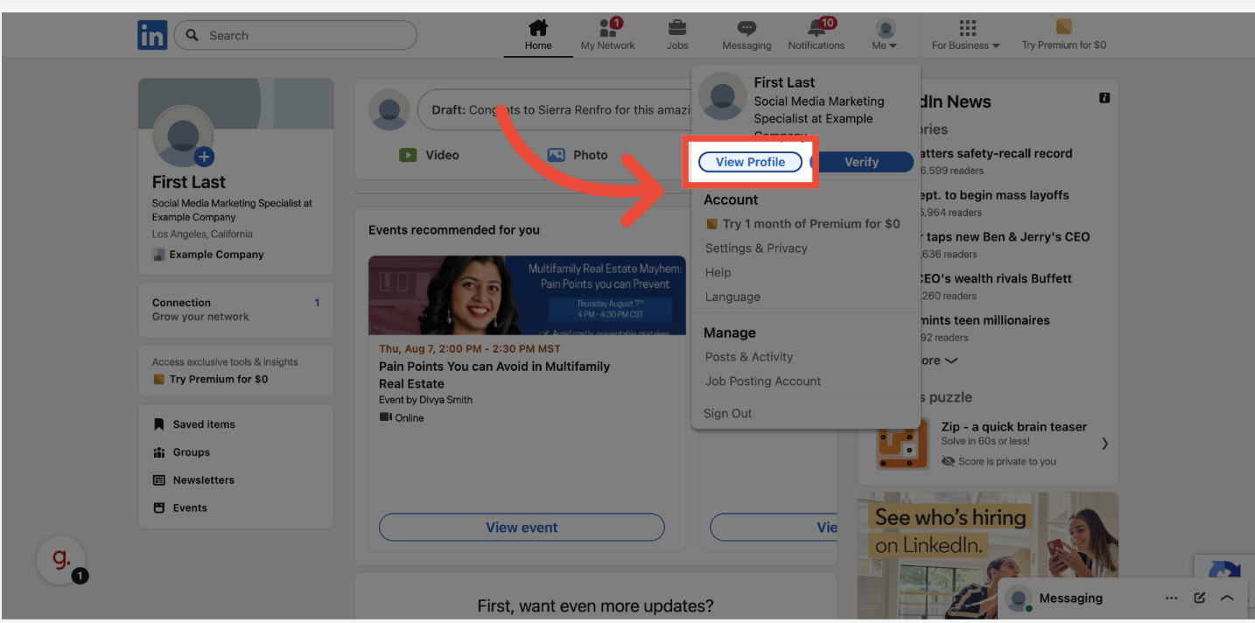Click Try Premium for $0 in navbar
This screenshot has width=1255, height=623.
tap(1063, 35)
